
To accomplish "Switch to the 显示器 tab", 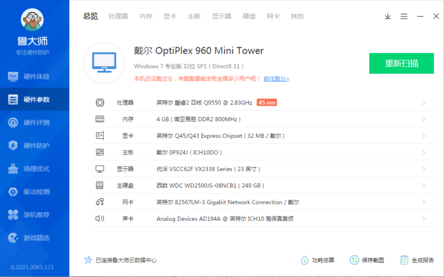I will [x=222, y=16].
